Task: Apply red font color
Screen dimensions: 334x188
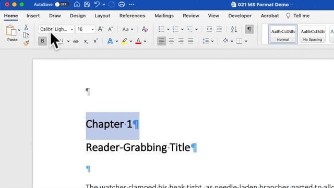Action: (138, 41)
